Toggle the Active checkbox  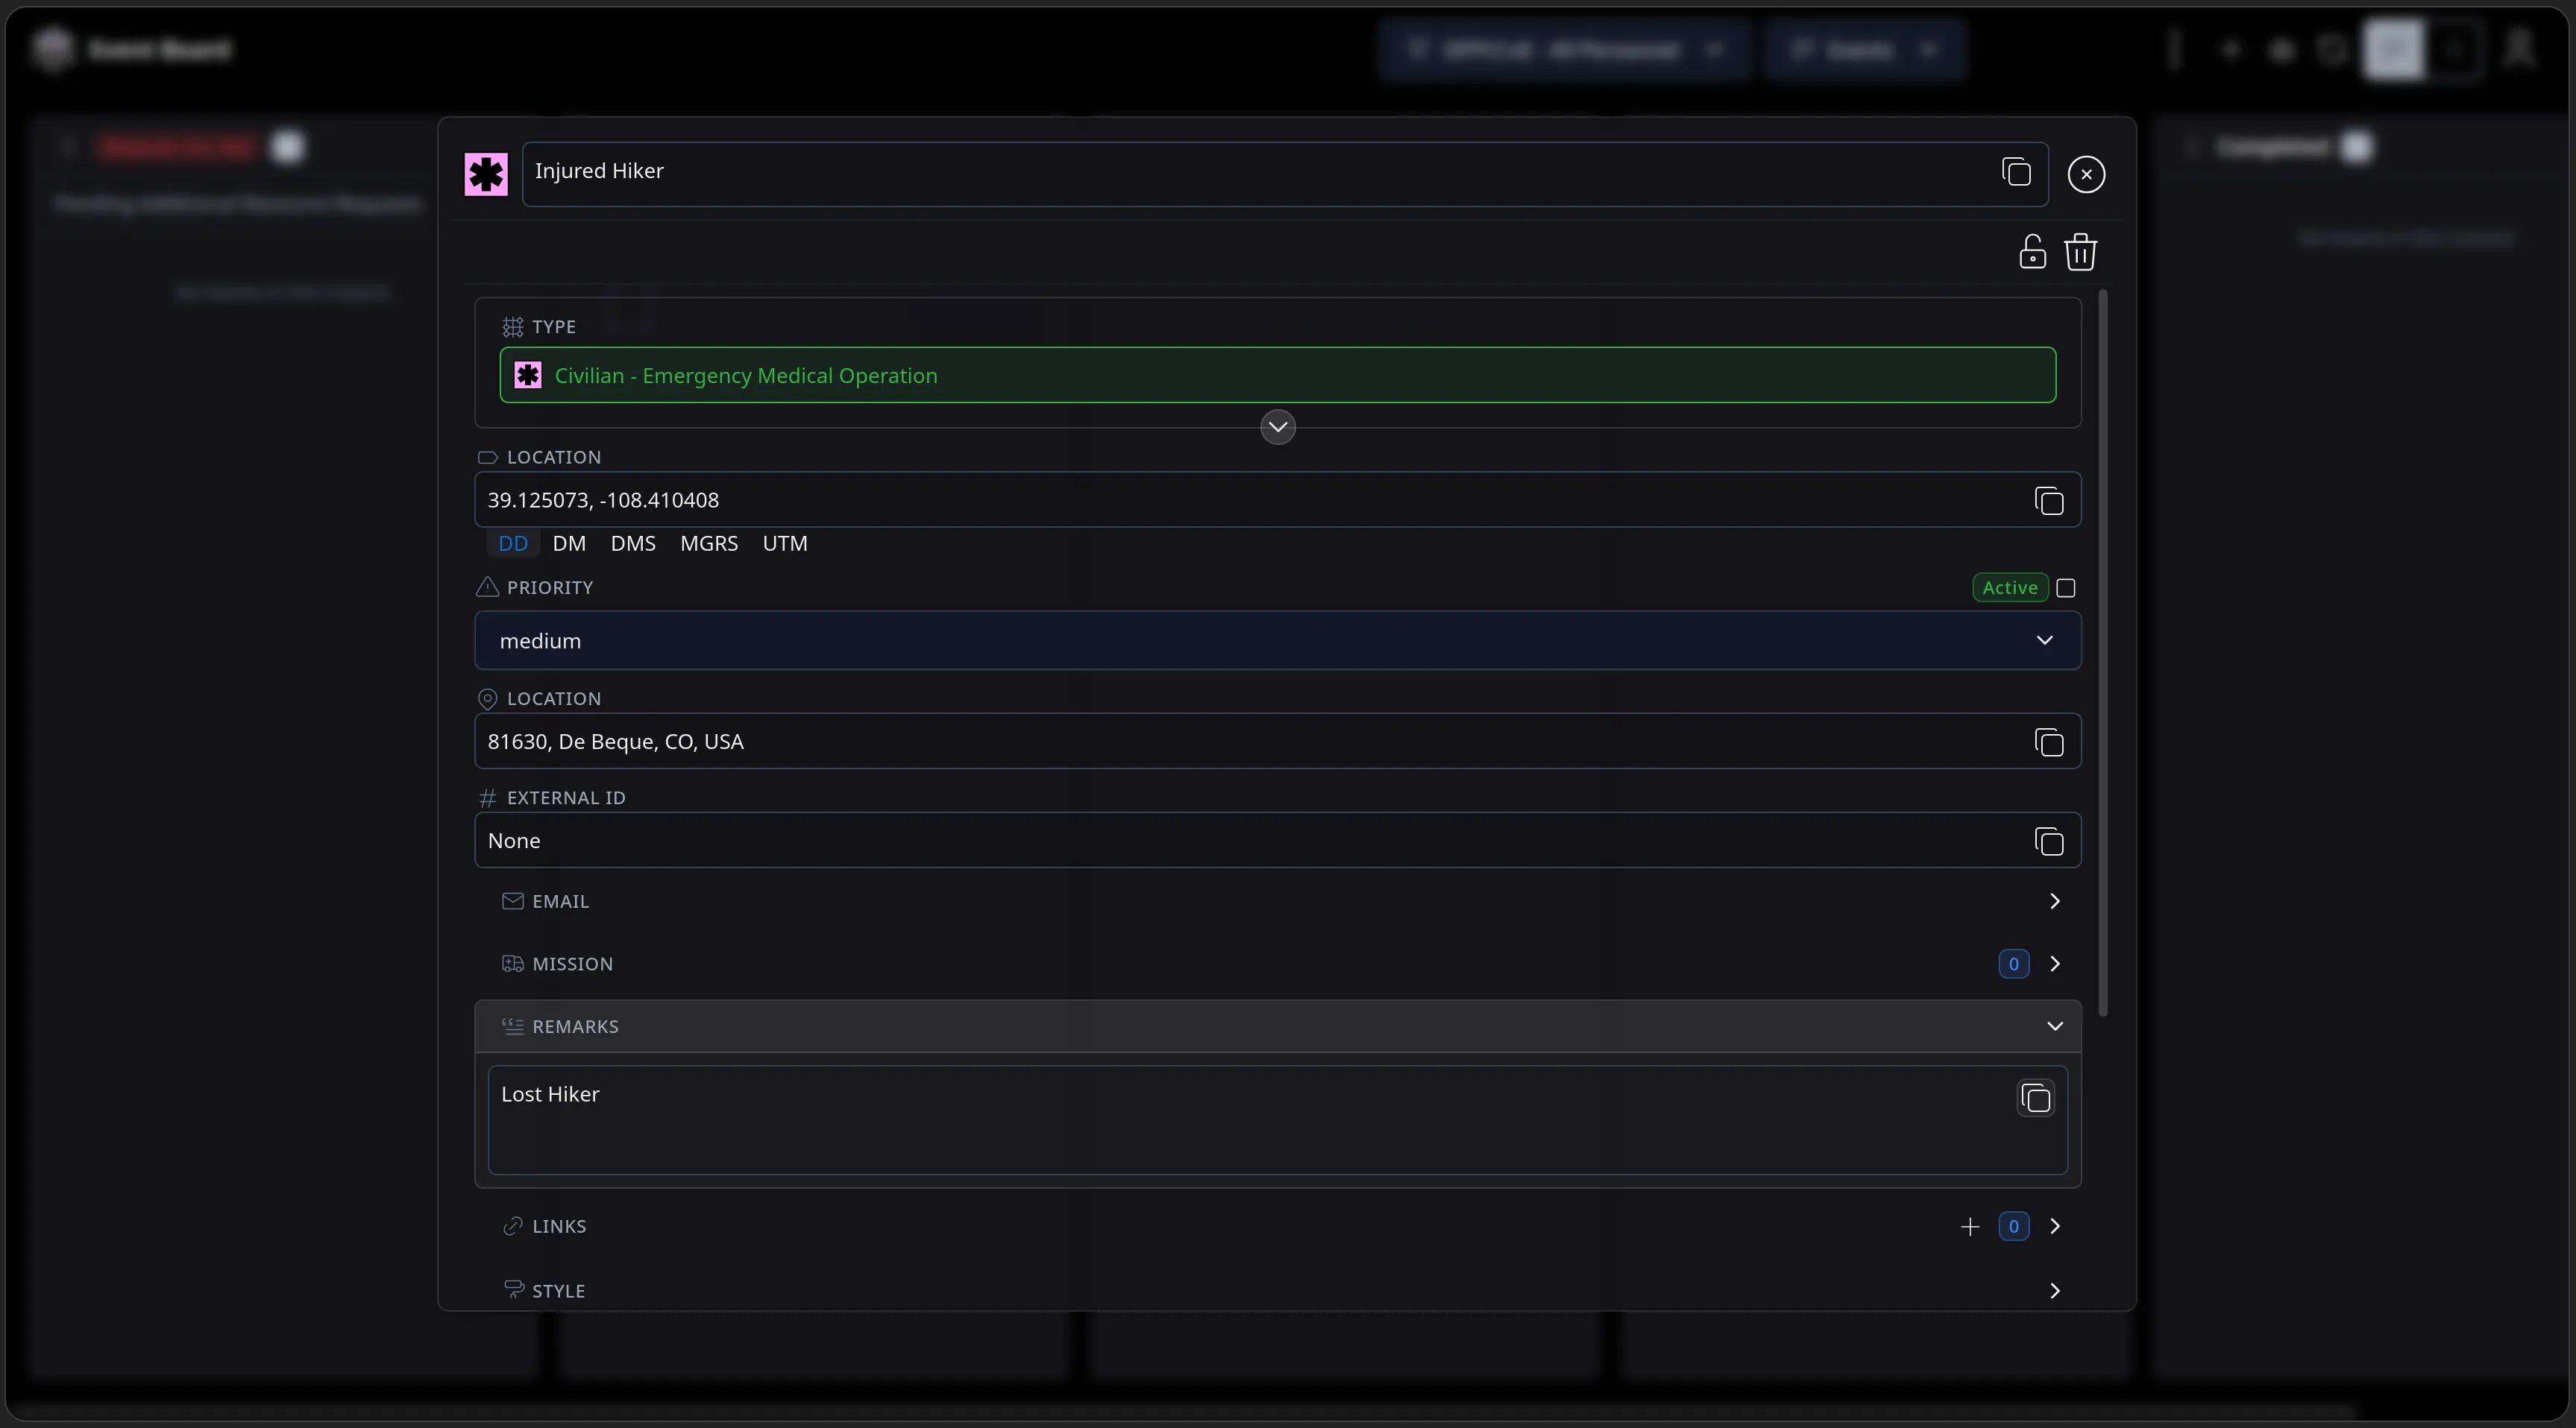click(2066, 587)
